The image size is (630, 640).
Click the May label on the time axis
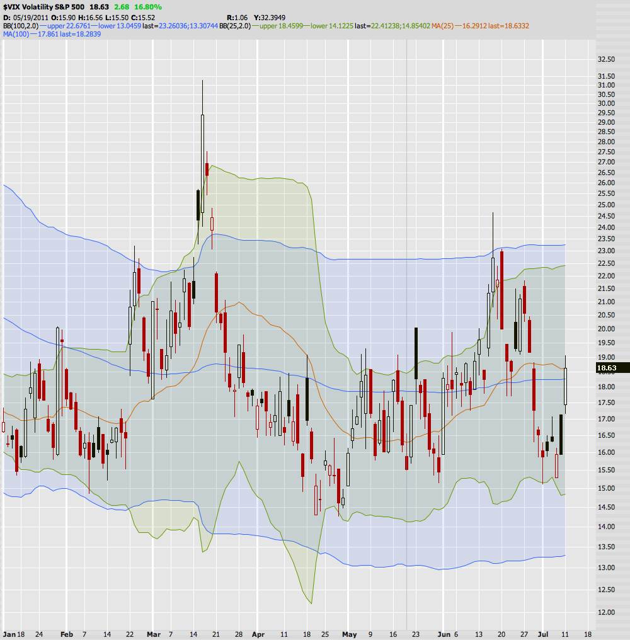[348, 634]
